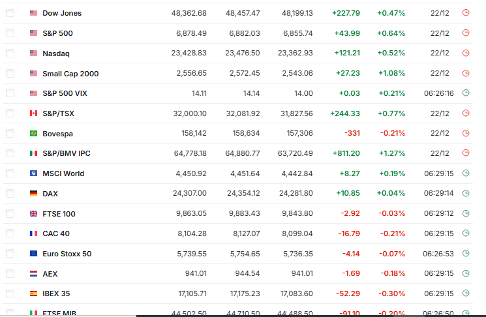Open the S&P/BMV IPC link
Viewport: 486px width, 317px height.
click(67, 153)
